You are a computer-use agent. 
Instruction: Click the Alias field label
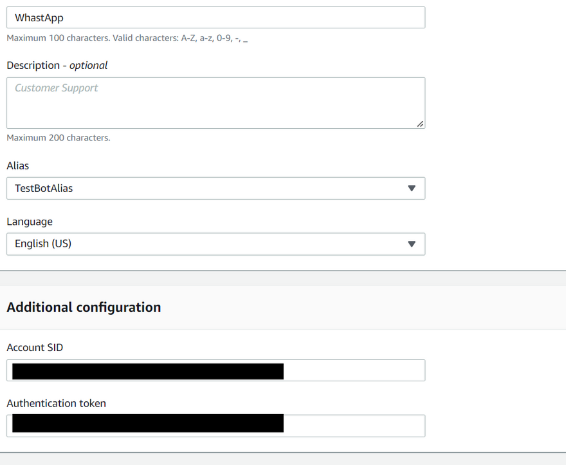click(x=18, y=166)
